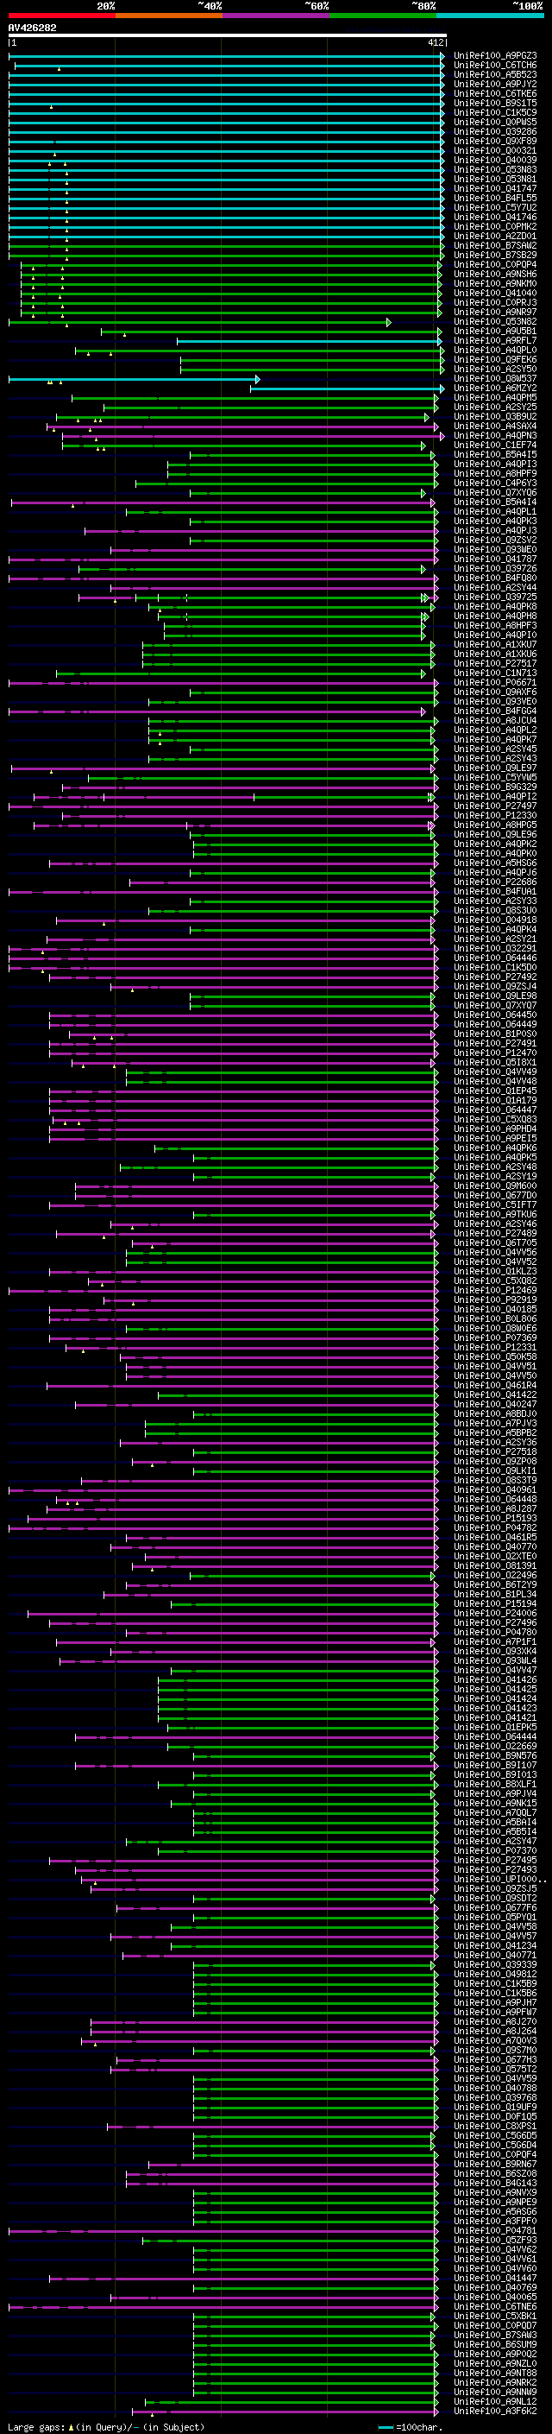The image size is (552, 2434).
Task: Select the UniRef100_Q39768 label
Action: 494,2096
